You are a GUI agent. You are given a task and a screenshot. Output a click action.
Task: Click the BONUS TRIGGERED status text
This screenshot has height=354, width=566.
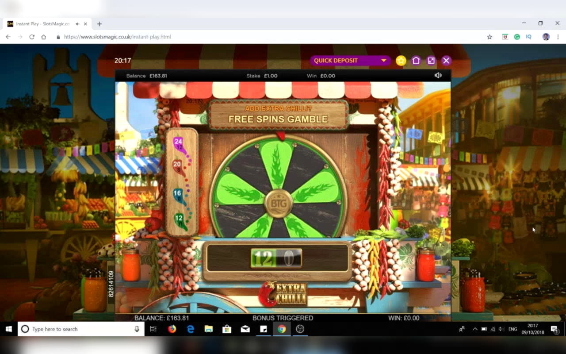283,318
